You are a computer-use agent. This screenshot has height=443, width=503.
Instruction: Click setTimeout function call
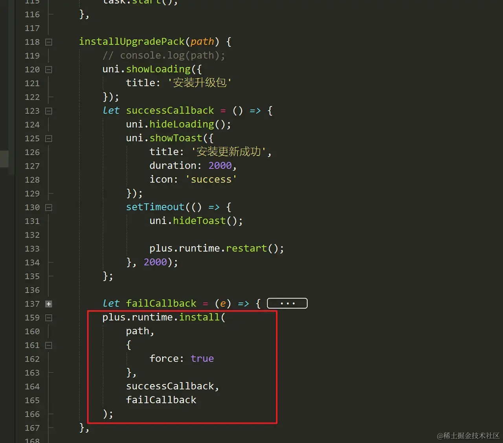(x=155, y=207)
